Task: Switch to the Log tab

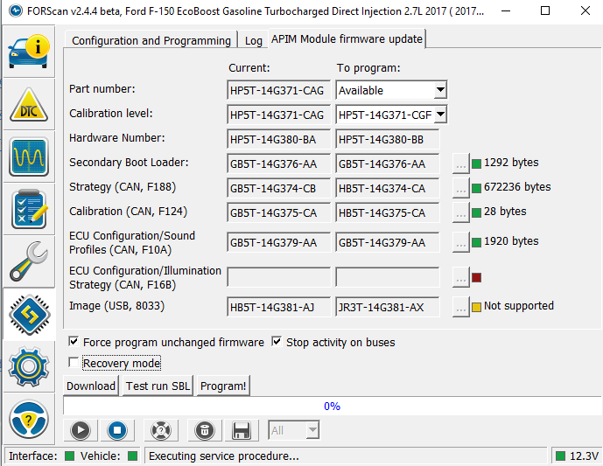Action: pyautogui.click(x=253, y=40)
